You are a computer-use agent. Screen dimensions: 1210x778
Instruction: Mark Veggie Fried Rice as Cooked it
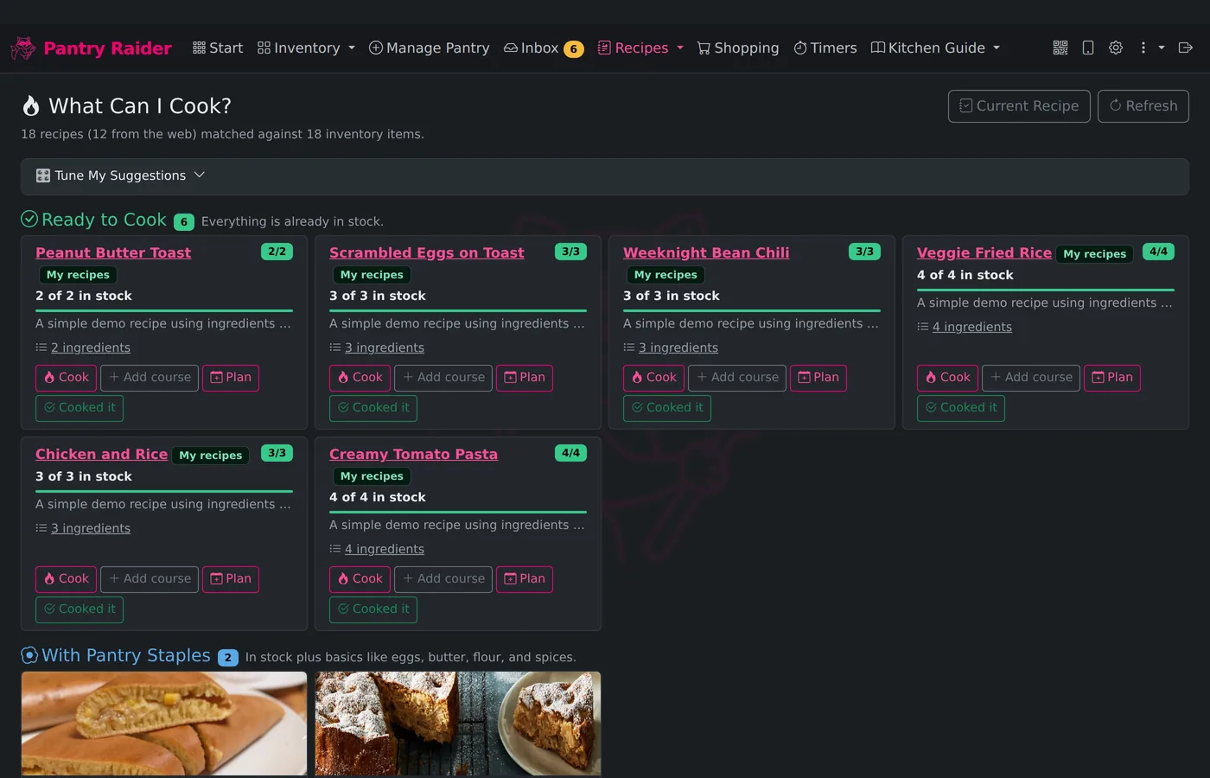961,408
